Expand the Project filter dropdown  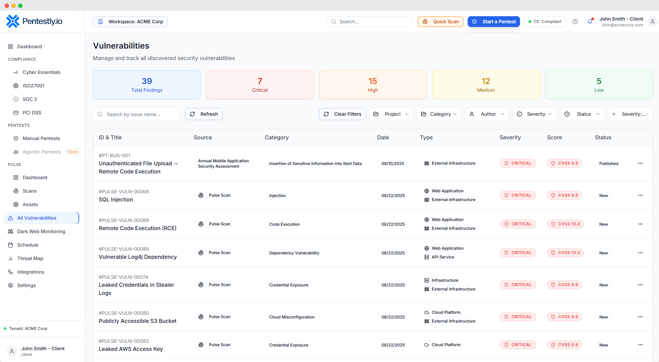coord(391,114)
